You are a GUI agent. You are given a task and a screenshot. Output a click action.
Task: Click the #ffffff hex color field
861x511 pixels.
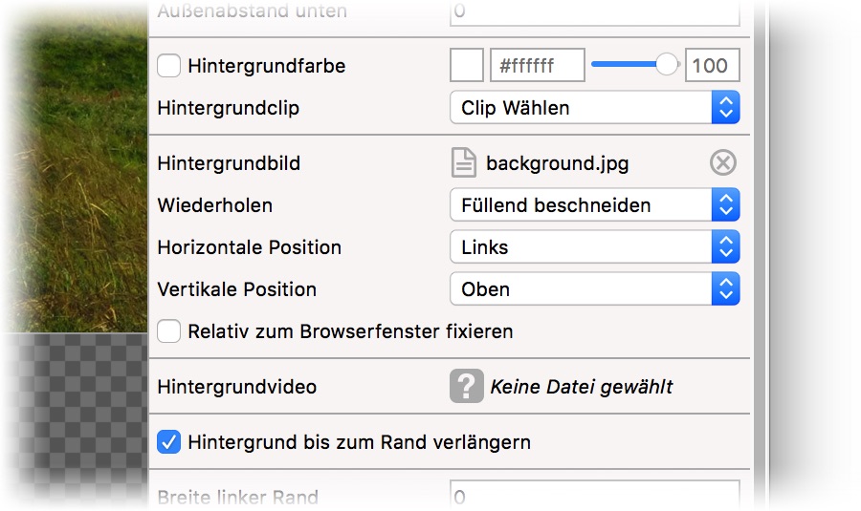537,66
